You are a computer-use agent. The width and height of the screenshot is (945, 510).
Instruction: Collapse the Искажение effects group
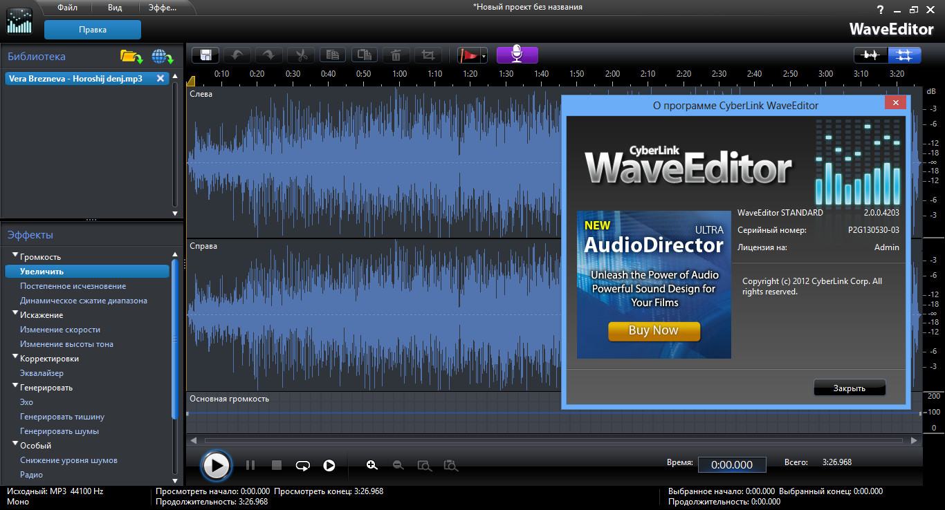pos(15,314)
